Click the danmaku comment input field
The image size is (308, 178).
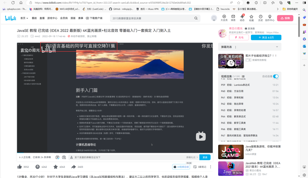128,157
